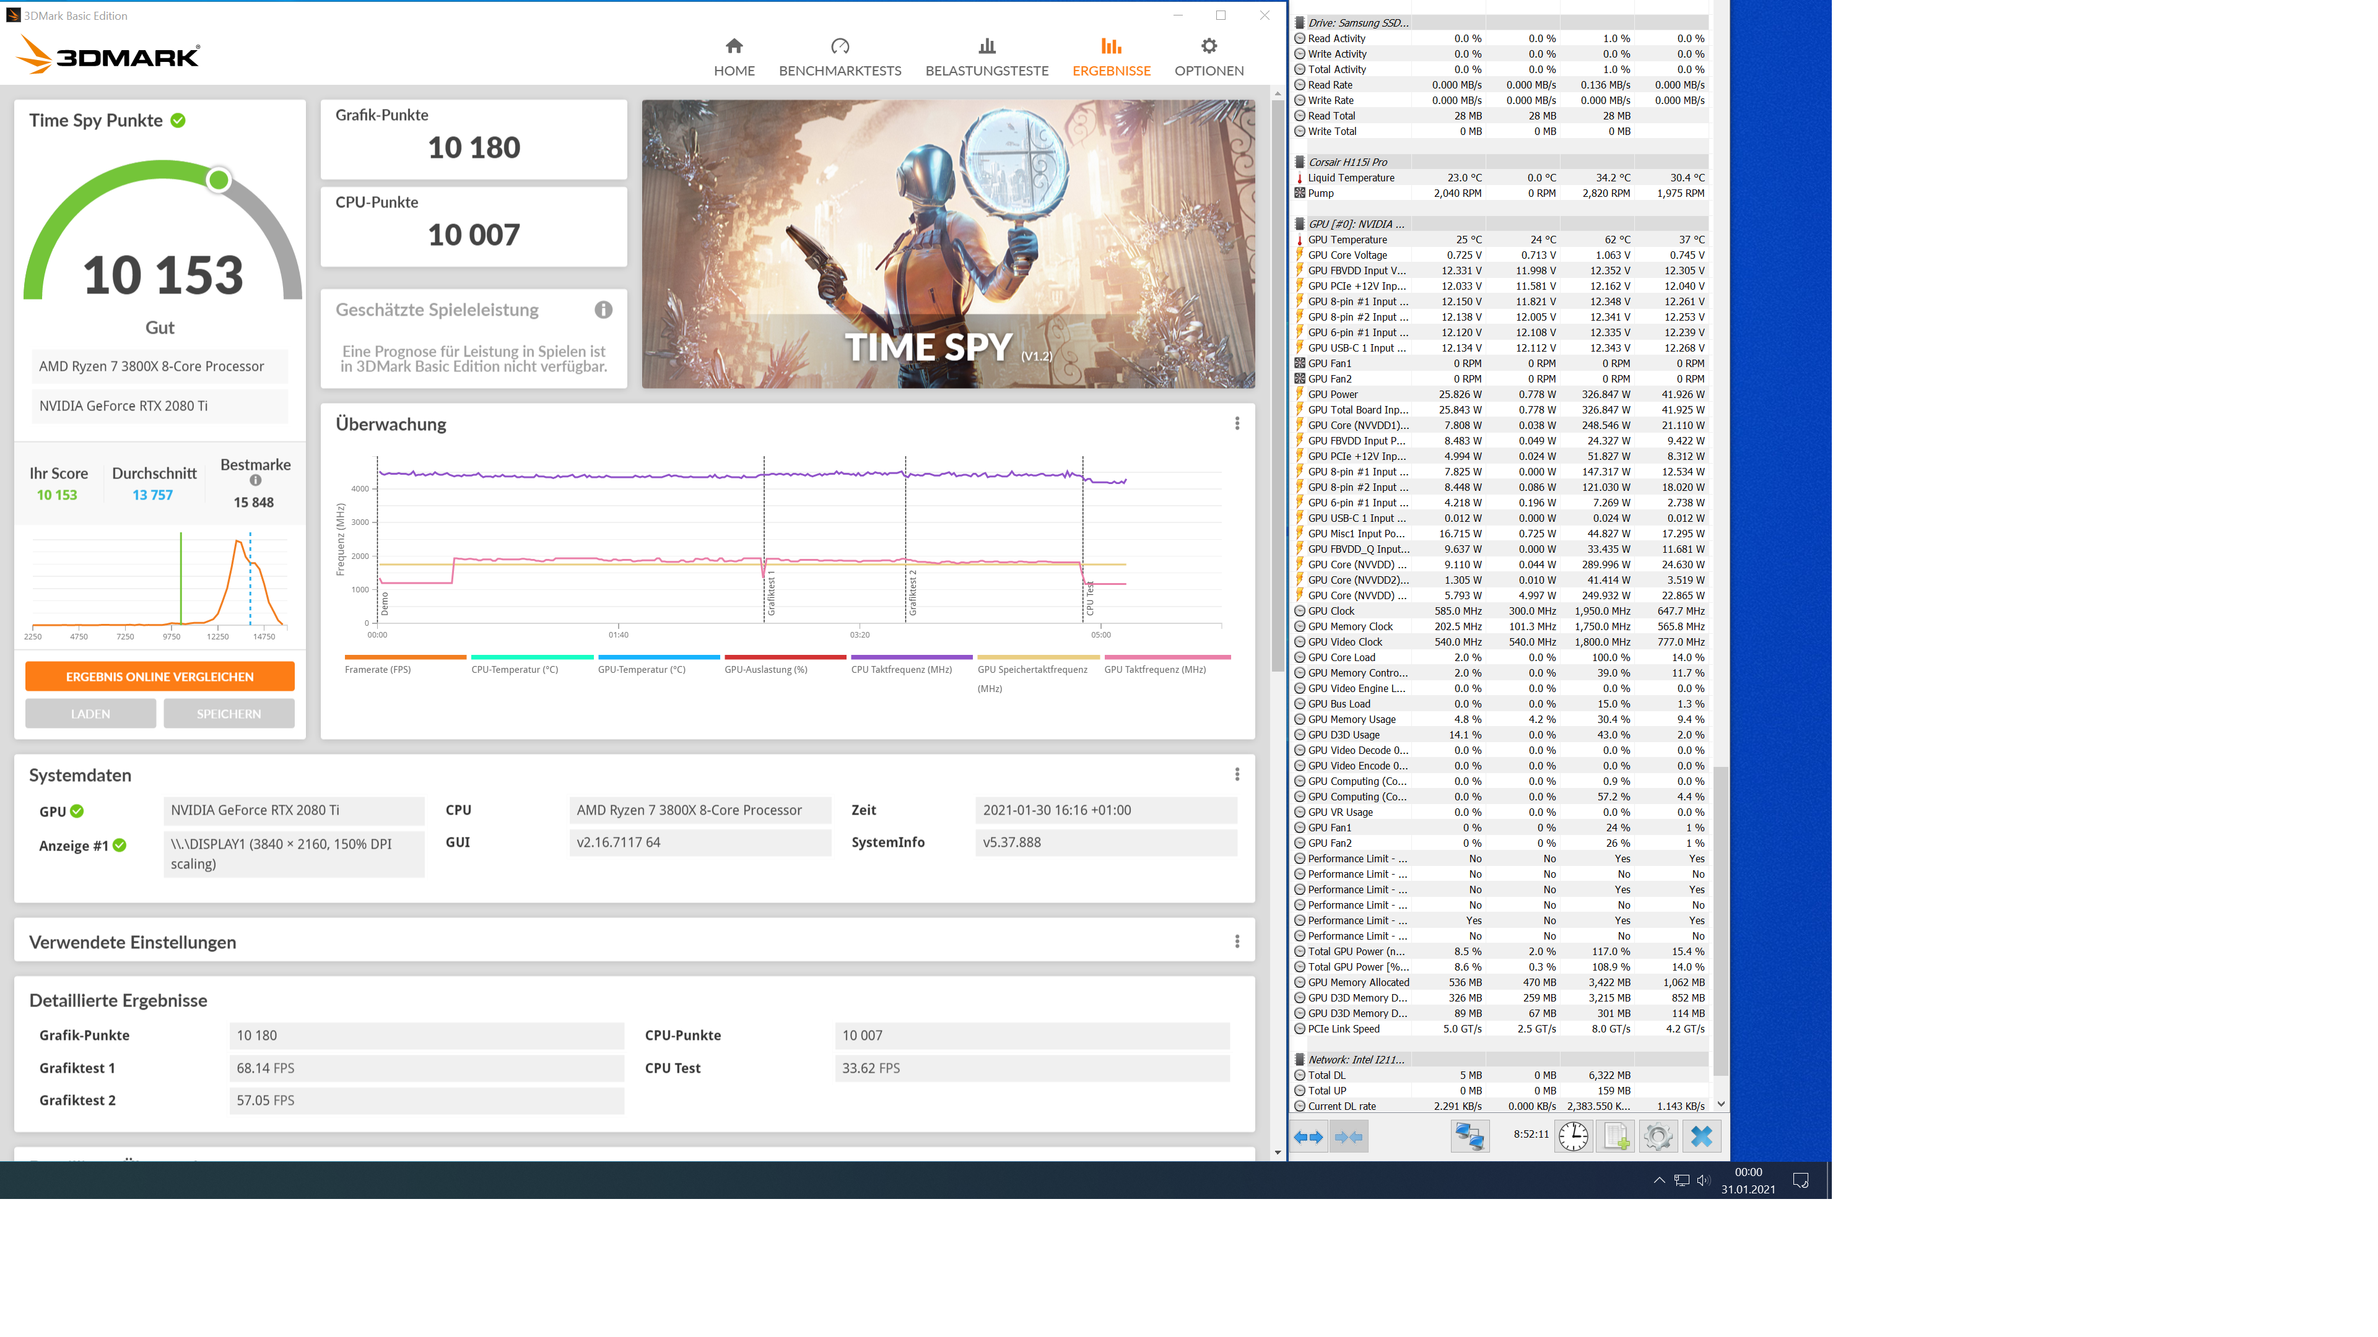Click the GPU Core Voltage lightning icon
Image resolution: width=2378 pixels, height=1337 pixels.
click(1300, 256)
